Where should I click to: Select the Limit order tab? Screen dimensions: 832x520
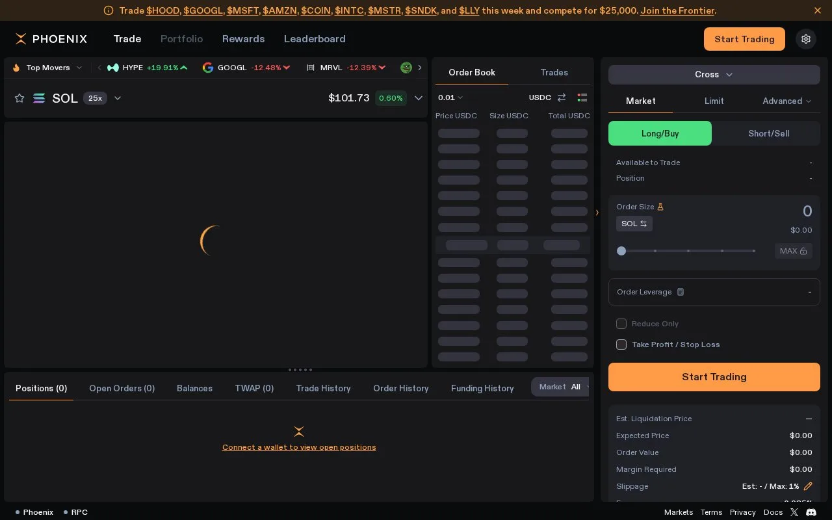[x=714, y=101]
